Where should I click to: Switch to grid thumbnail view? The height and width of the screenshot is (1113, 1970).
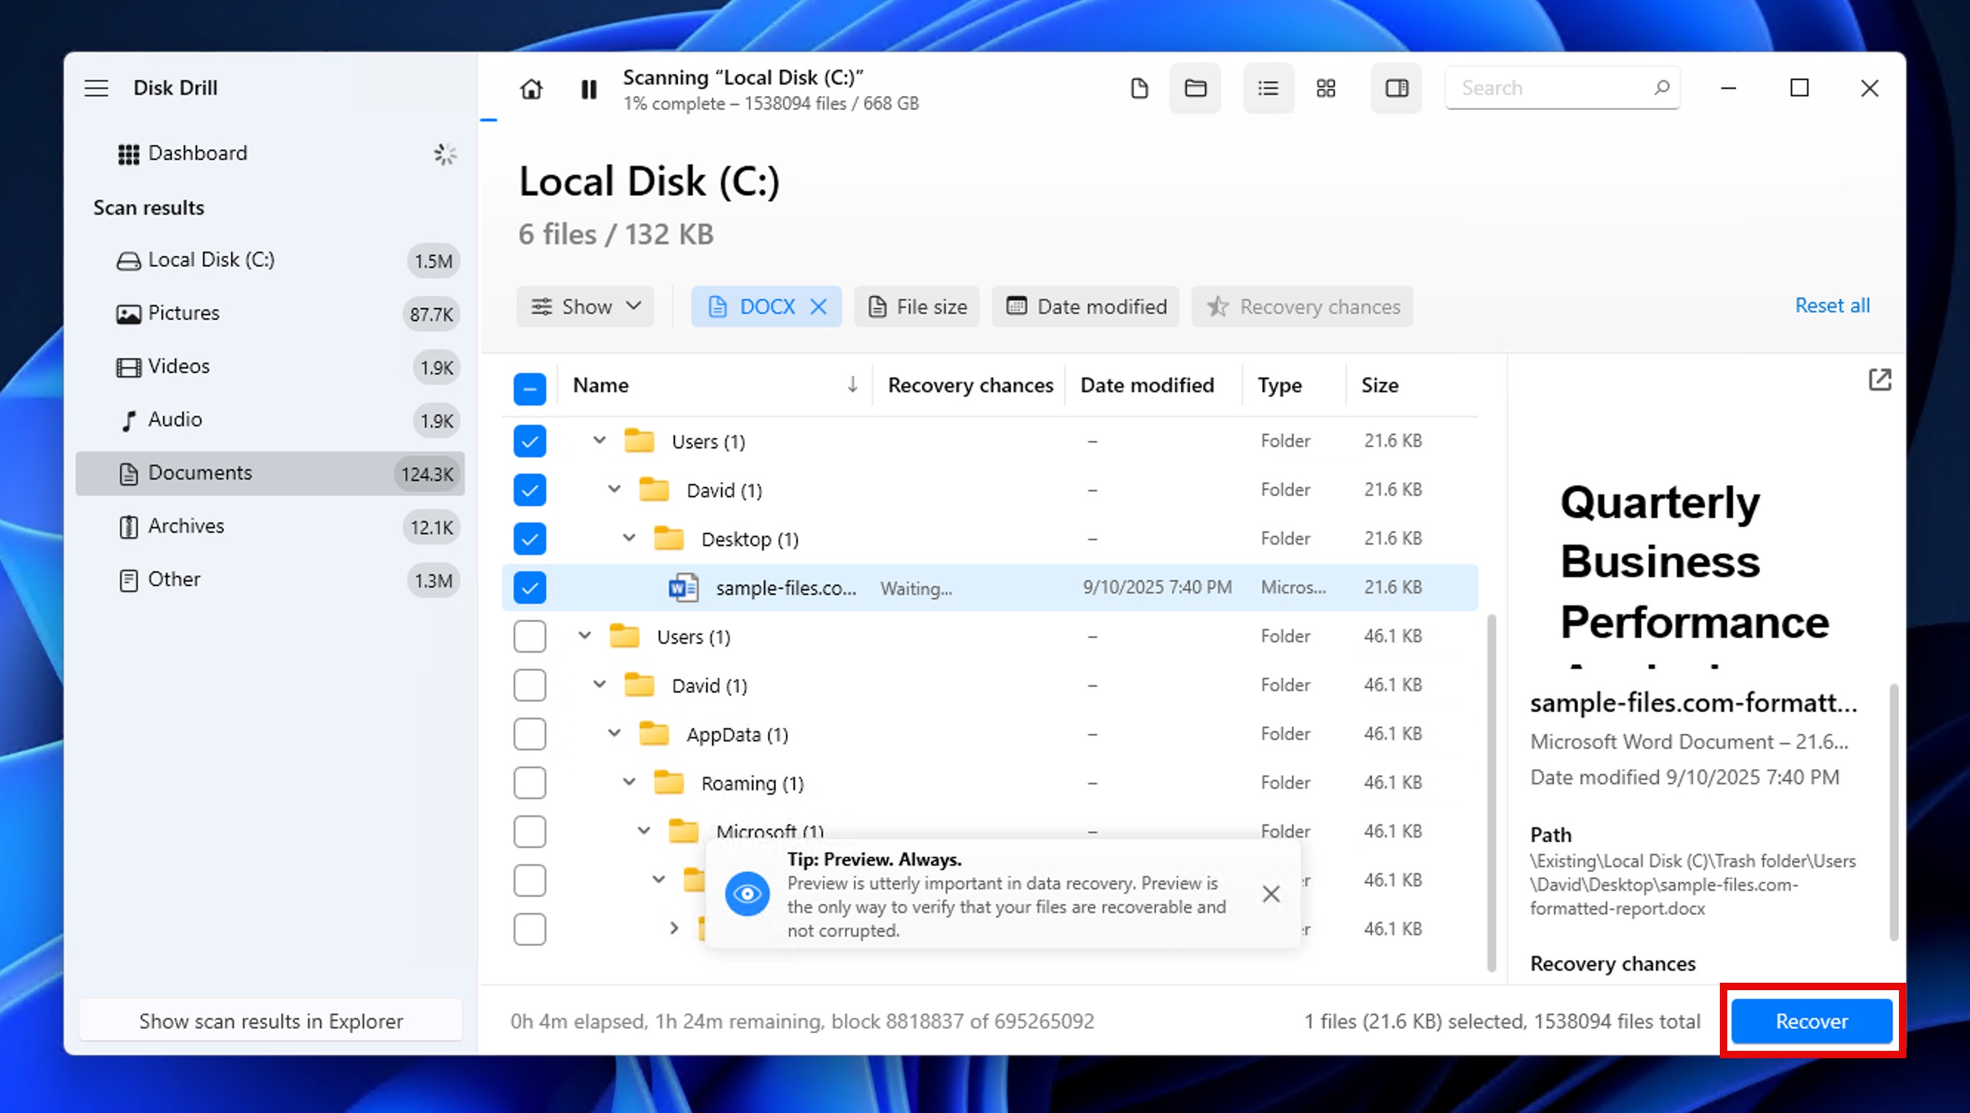coord(1325,88)
